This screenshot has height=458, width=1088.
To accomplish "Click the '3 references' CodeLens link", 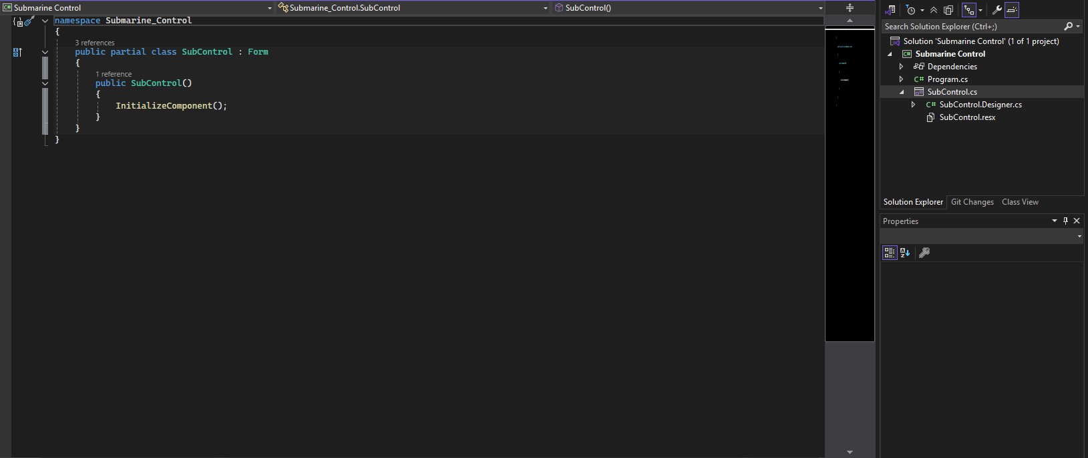I will tap(95, 43).
